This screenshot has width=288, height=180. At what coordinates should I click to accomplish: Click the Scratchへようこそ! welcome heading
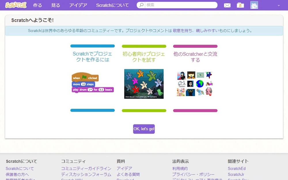[32, 20]
